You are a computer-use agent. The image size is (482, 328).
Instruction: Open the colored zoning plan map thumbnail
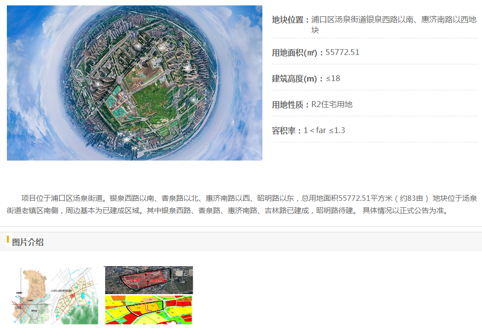[148, 309]
